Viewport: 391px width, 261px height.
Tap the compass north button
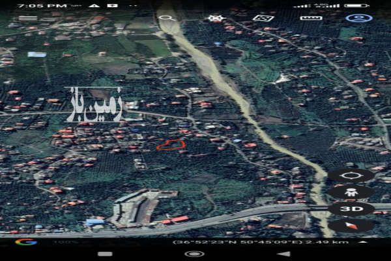(x=351, y=226)
